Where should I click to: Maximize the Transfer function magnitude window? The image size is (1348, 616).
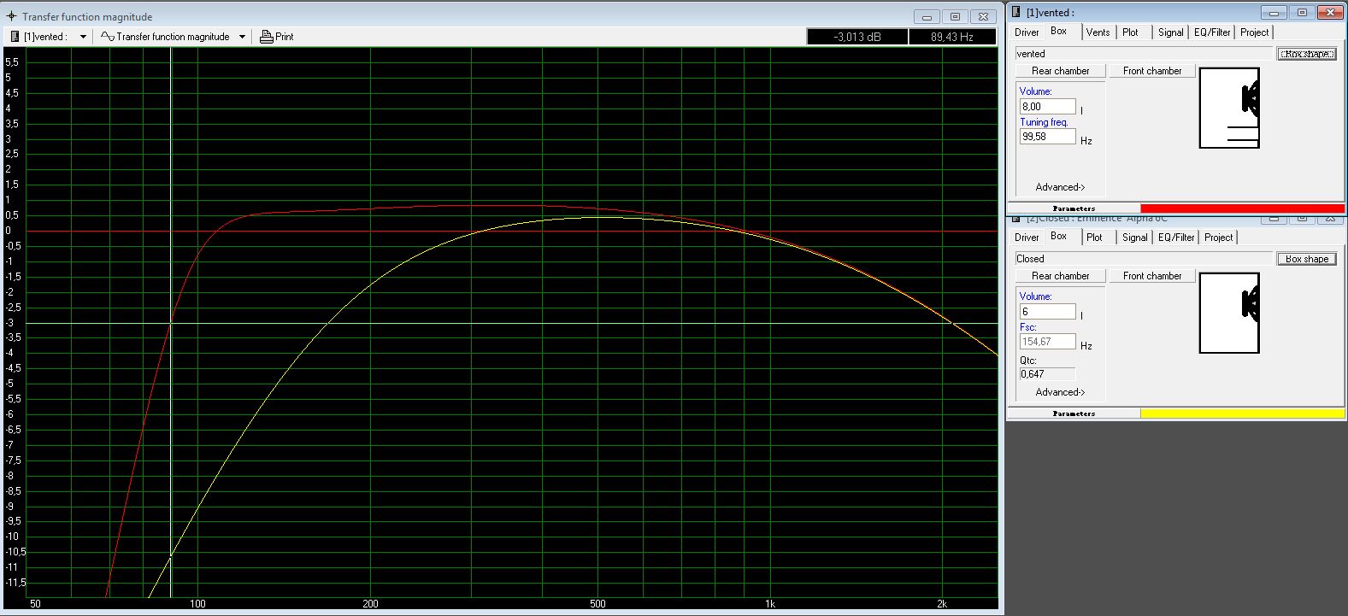click(956, 16)
